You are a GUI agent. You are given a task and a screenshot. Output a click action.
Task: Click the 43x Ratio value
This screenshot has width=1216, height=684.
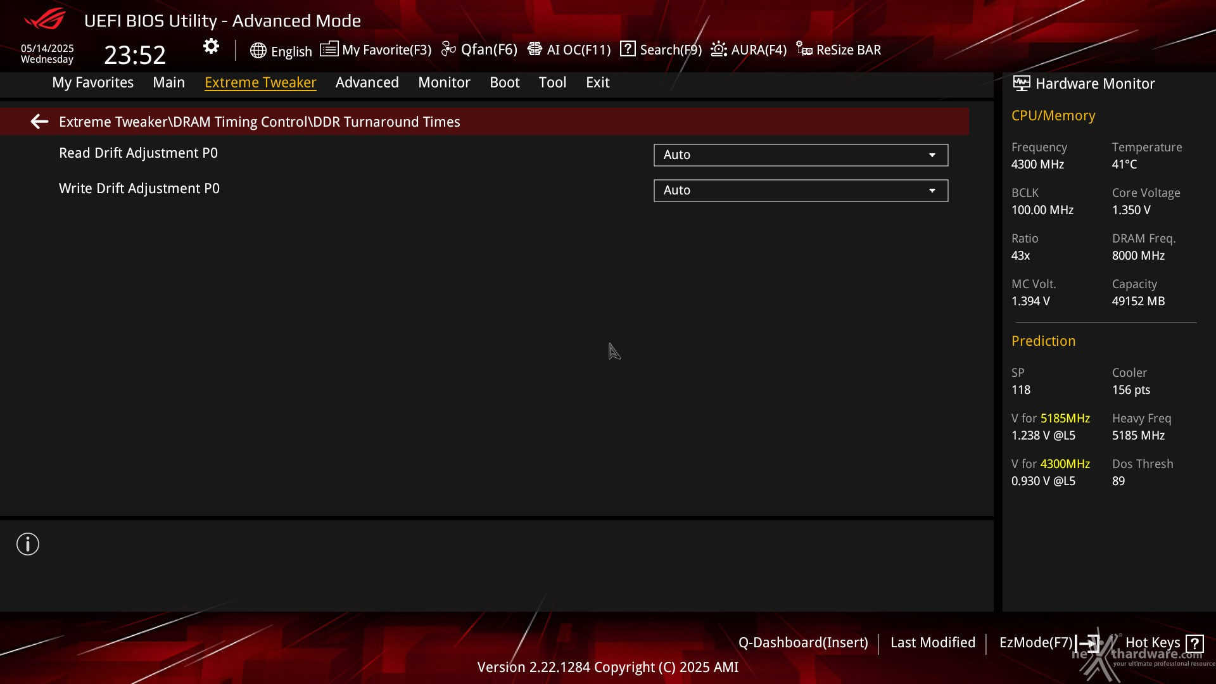coord(1021,256)
